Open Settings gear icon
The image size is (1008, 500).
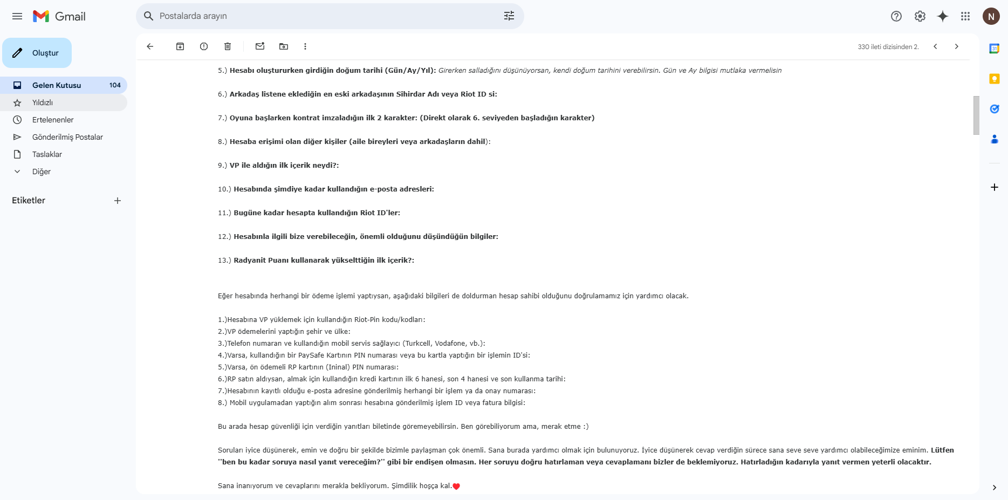(920, 16)
